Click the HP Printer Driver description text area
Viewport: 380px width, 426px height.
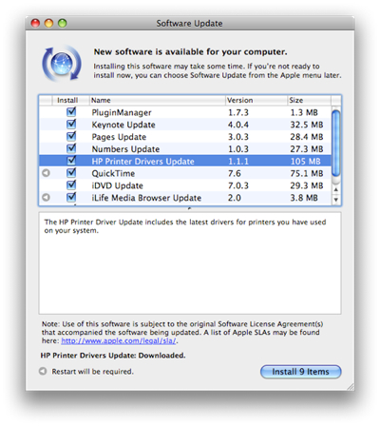[190, 263]
